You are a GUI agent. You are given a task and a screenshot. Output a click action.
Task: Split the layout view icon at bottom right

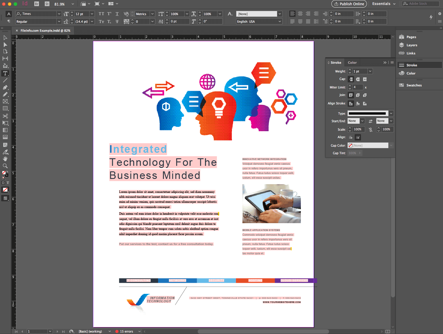[387, 331]
